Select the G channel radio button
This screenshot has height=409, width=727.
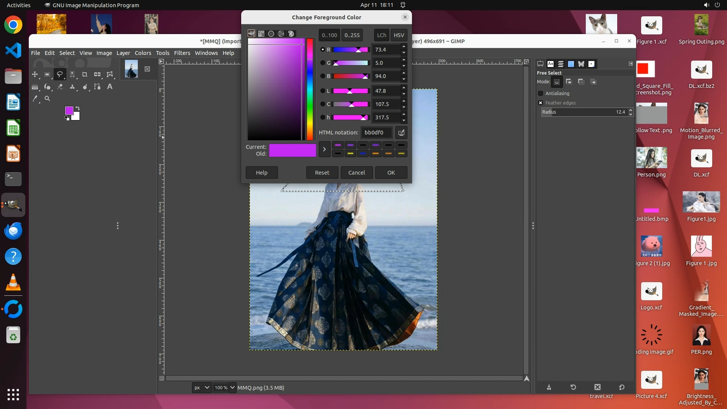tap(323, 63)
